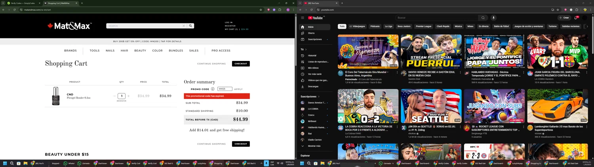Go back in YouTube browser window
This screenshot has height=167, width=594.
[301, 9]
